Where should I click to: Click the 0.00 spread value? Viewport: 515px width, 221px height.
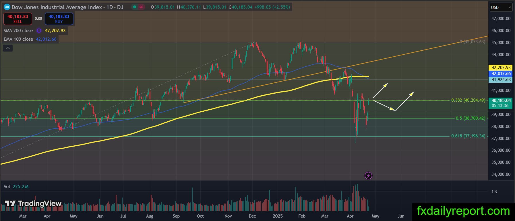click(x=38, y=19)
